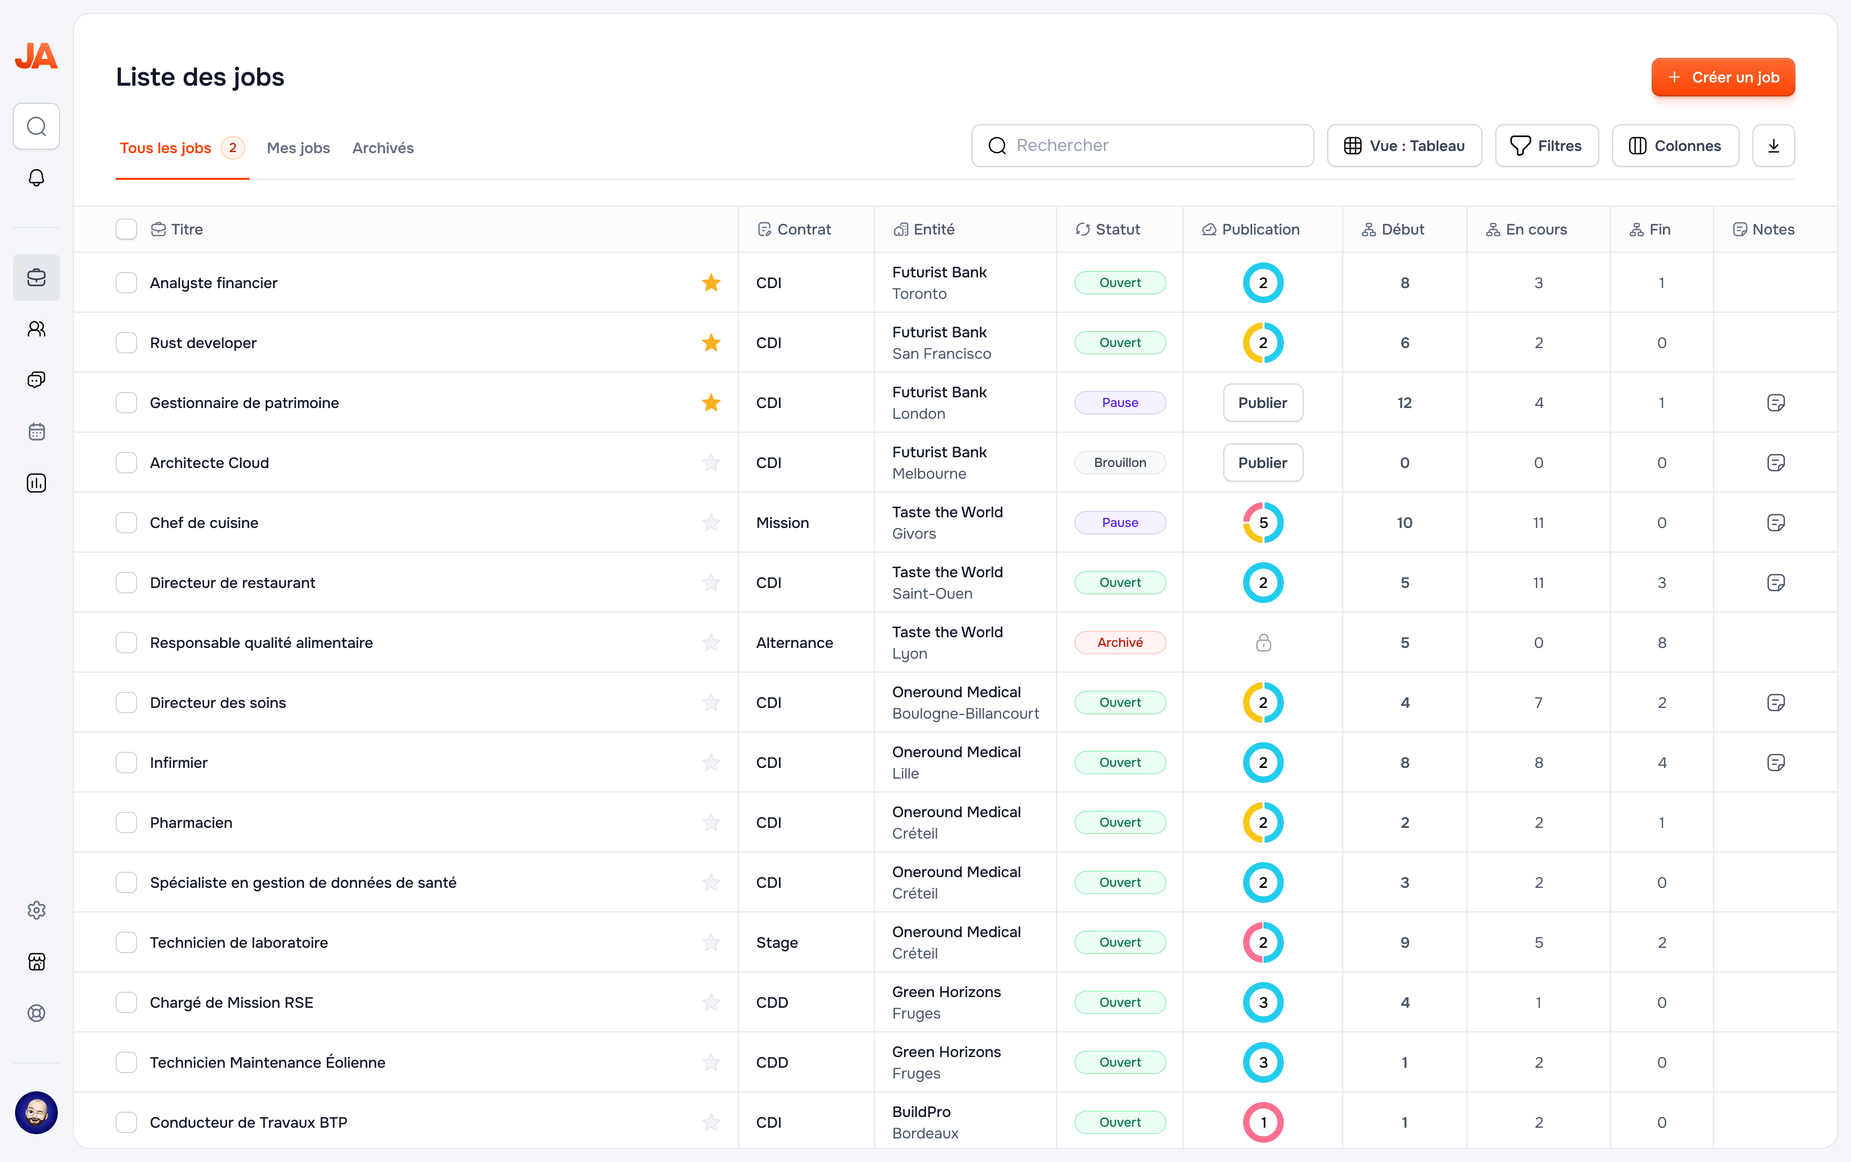Tick the Infirmier row checkbox
1851x1162 pixels.
(x=126, y=763)
